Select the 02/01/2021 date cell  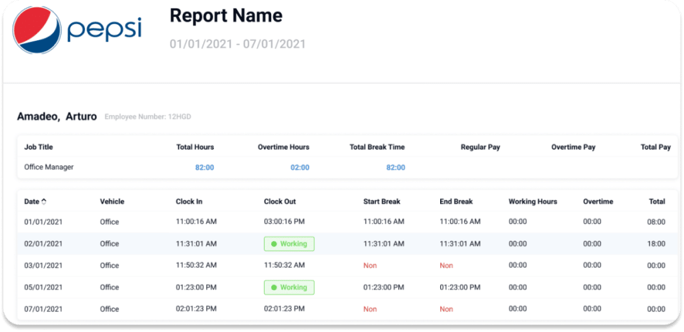tap(43, 244)
